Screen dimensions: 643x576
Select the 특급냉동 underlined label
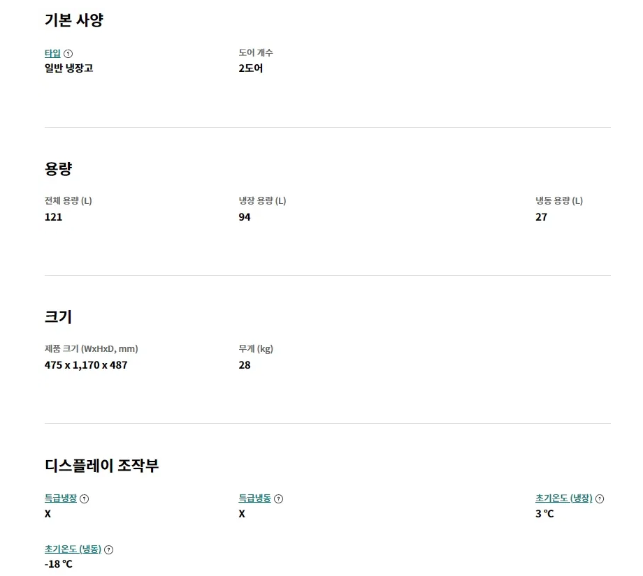point(255,499)
